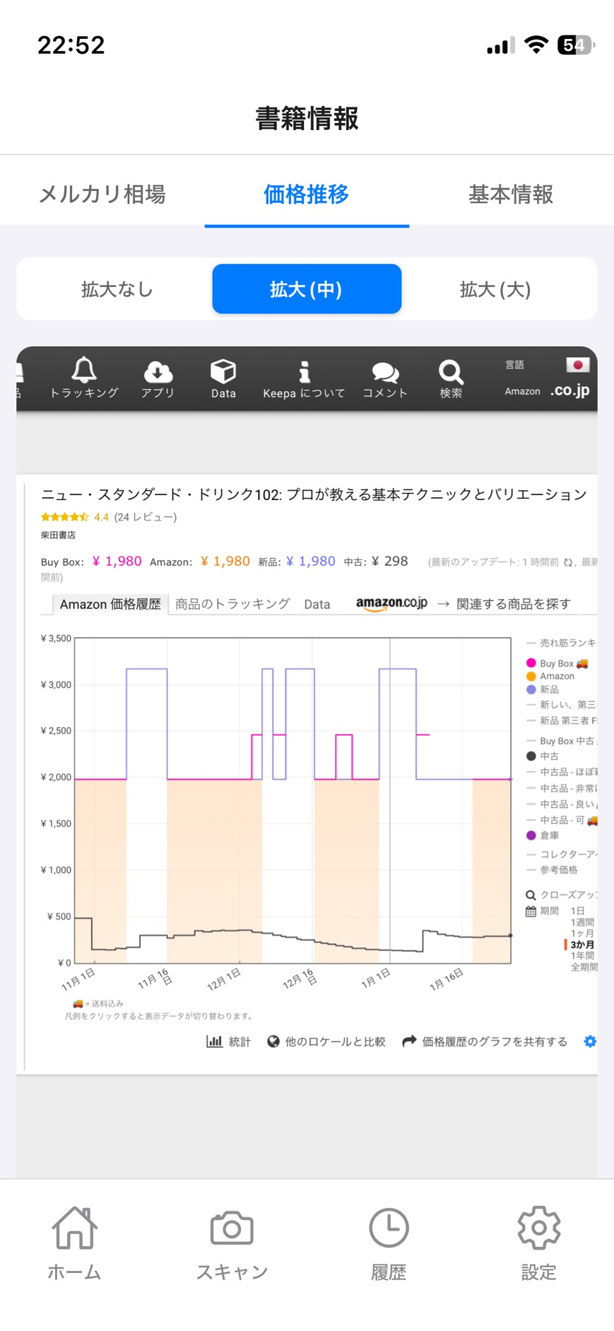Click 関連する商品を探す link
The width and height of the screenshot is (614, 1331).
514,604
